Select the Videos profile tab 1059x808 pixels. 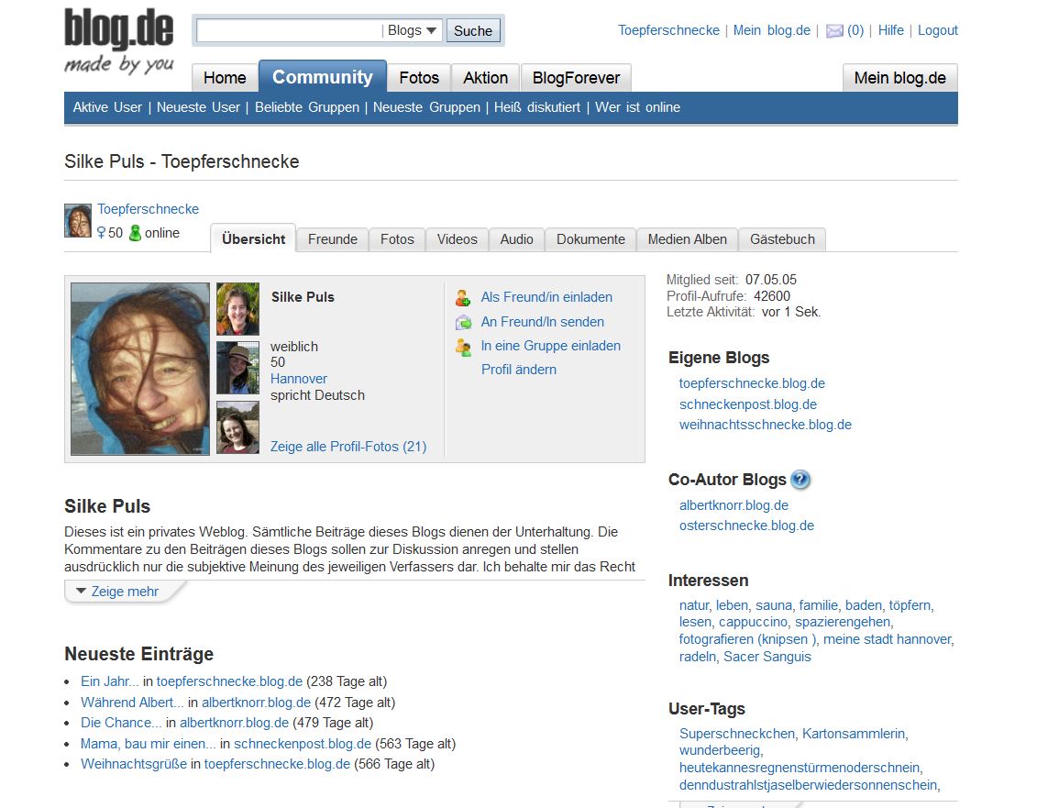(458, 239)
